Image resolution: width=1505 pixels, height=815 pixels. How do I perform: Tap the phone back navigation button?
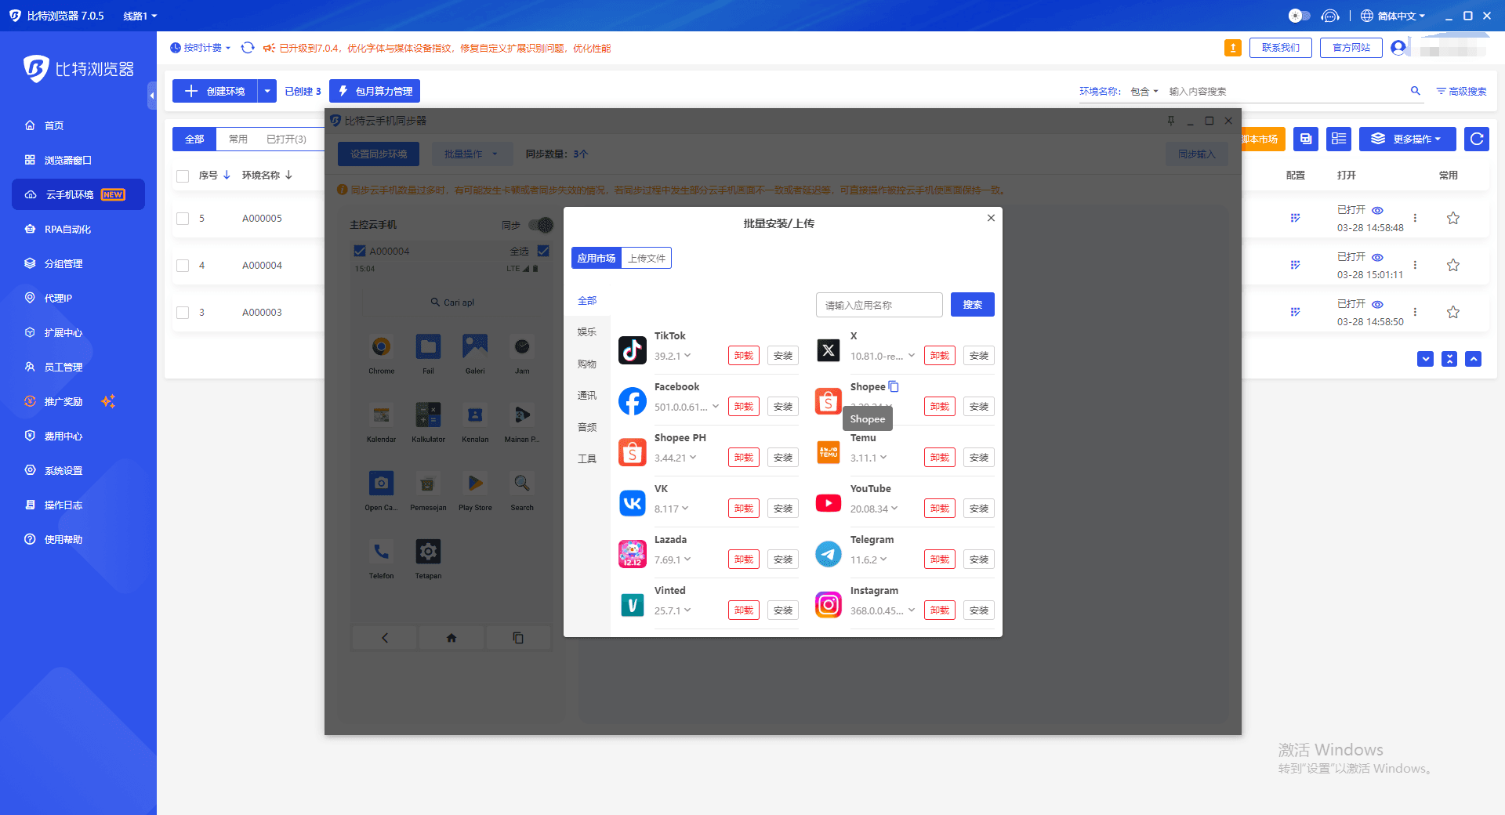click(384, 638)
